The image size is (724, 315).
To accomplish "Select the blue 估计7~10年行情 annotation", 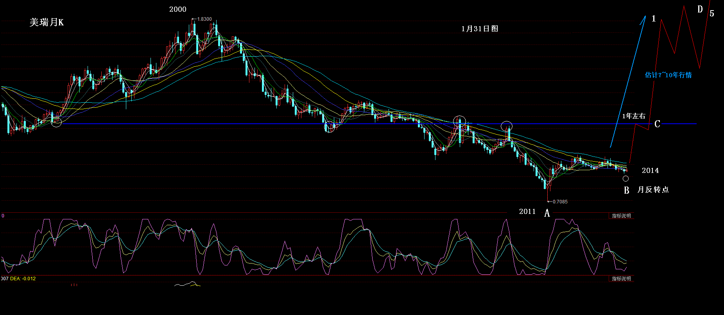I will (x=668, y=75).
